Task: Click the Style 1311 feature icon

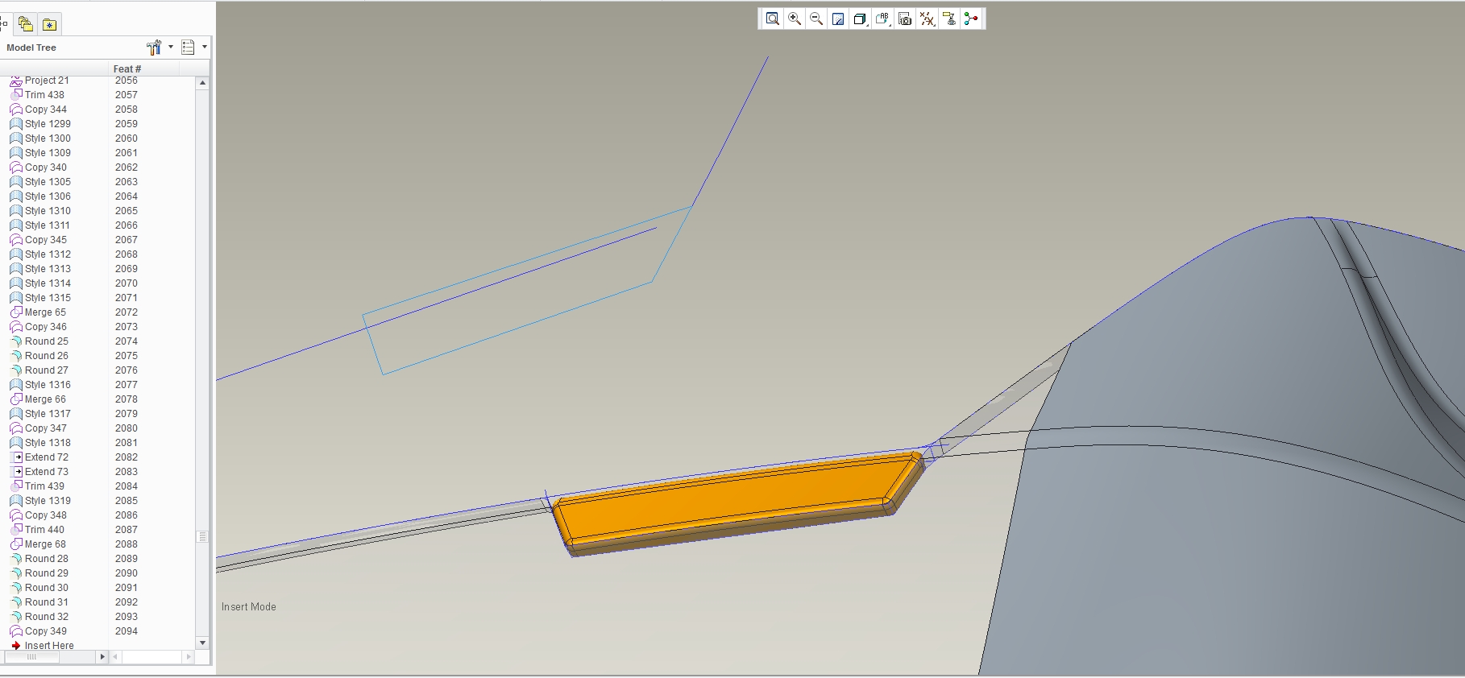Action: click(x=15, y=225)
